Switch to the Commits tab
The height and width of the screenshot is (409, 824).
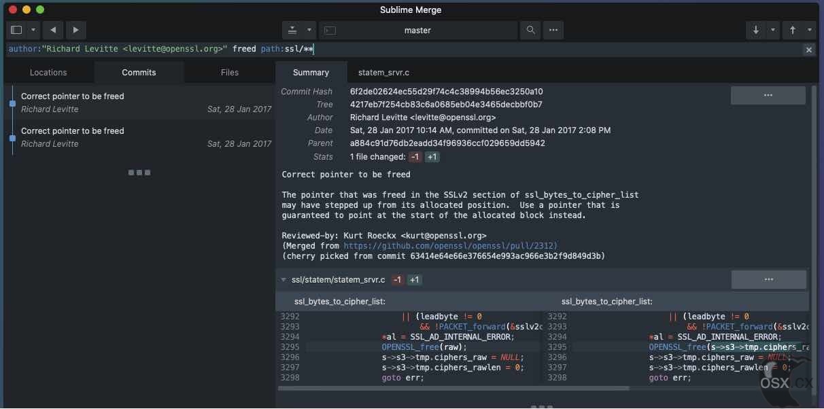[x=139, y=72]
